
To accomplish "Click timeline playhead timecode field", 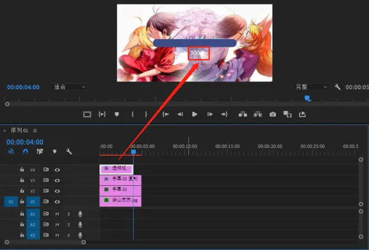I will [25, 142].
